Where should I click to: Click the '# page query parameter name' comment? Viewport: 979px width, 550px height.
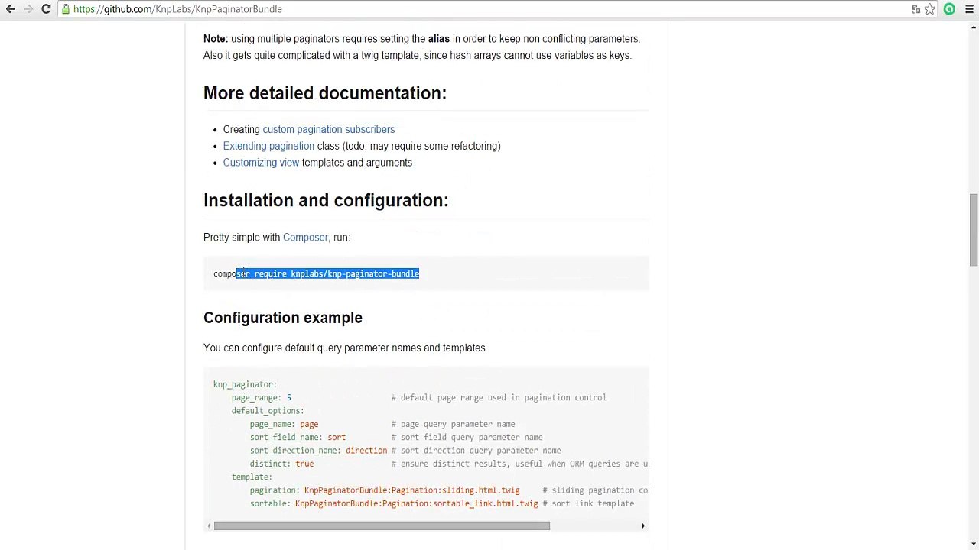pos(454,424)
